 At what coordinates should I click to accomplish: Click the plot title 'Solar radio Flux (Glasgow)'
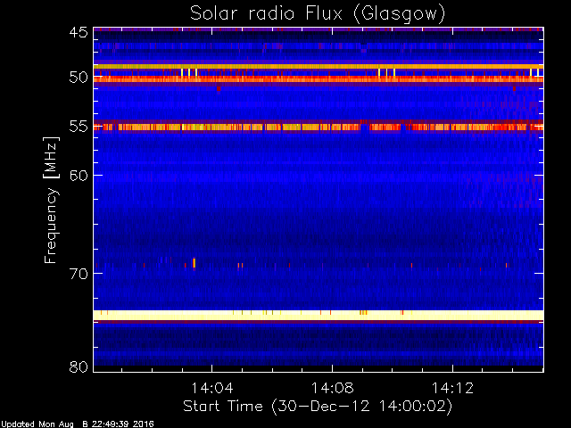(318, 14)
